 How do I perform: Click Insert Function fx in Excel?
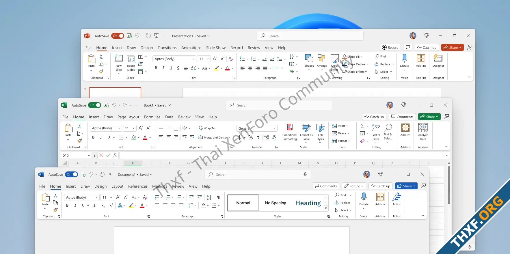(115, 155)
